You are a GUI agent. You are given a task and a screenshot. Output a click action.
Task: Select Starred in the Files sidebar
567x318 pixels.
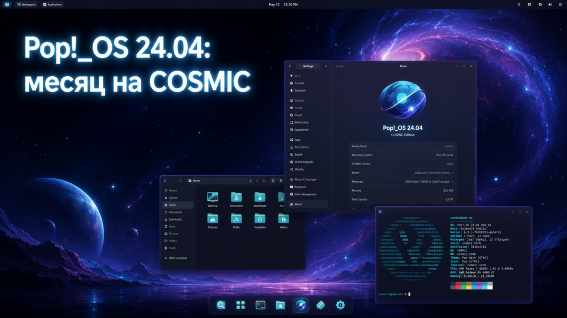click(x=177, y=198)
